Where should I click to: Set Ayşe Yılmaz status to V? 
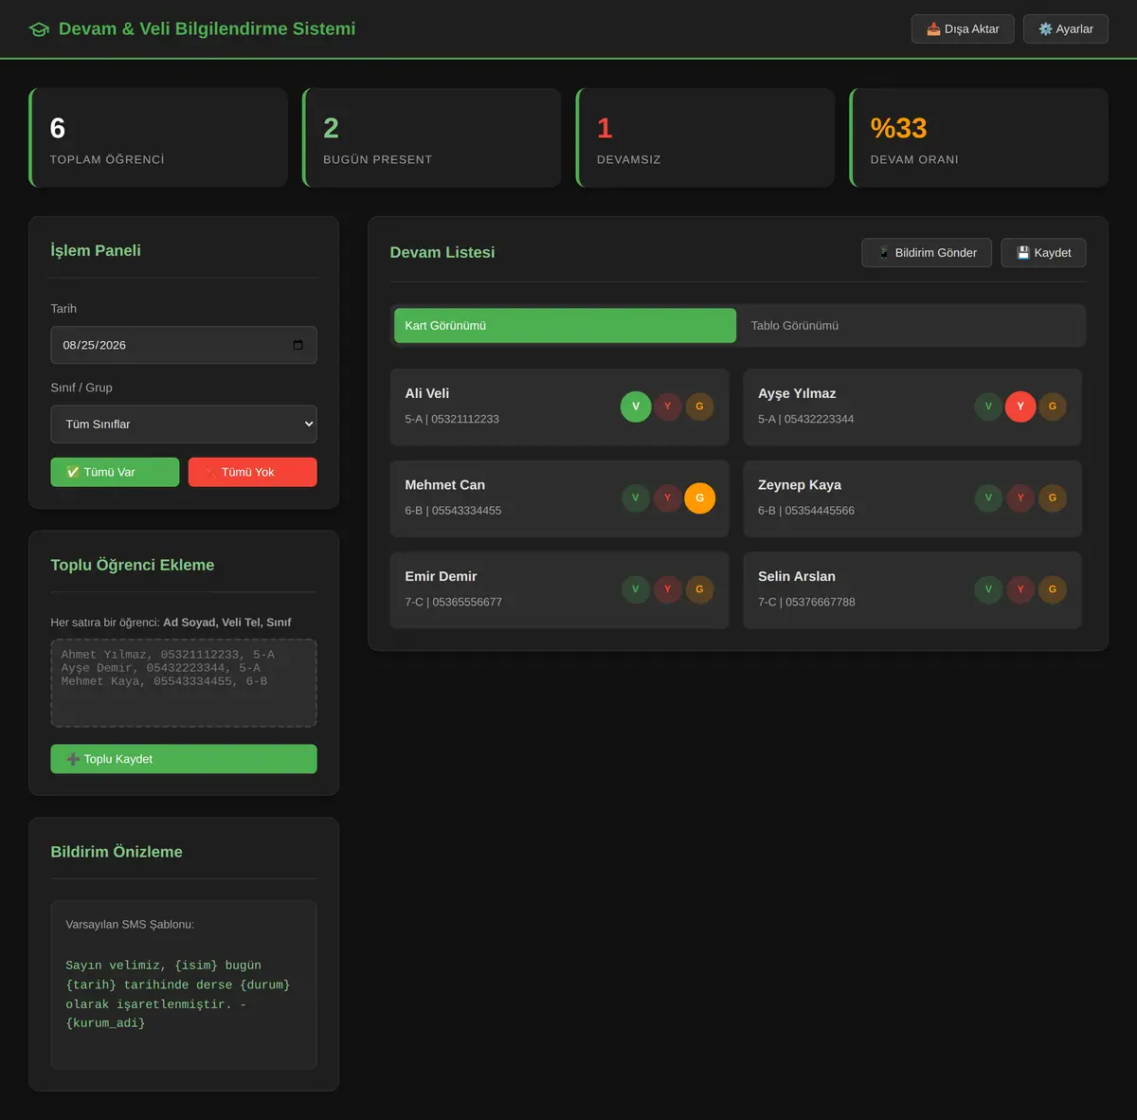point(988,406)
